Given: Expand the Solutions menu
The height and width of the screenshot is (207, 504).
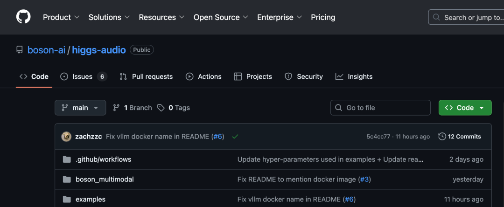Looking at the screenshot, I should tap(109, 17).
